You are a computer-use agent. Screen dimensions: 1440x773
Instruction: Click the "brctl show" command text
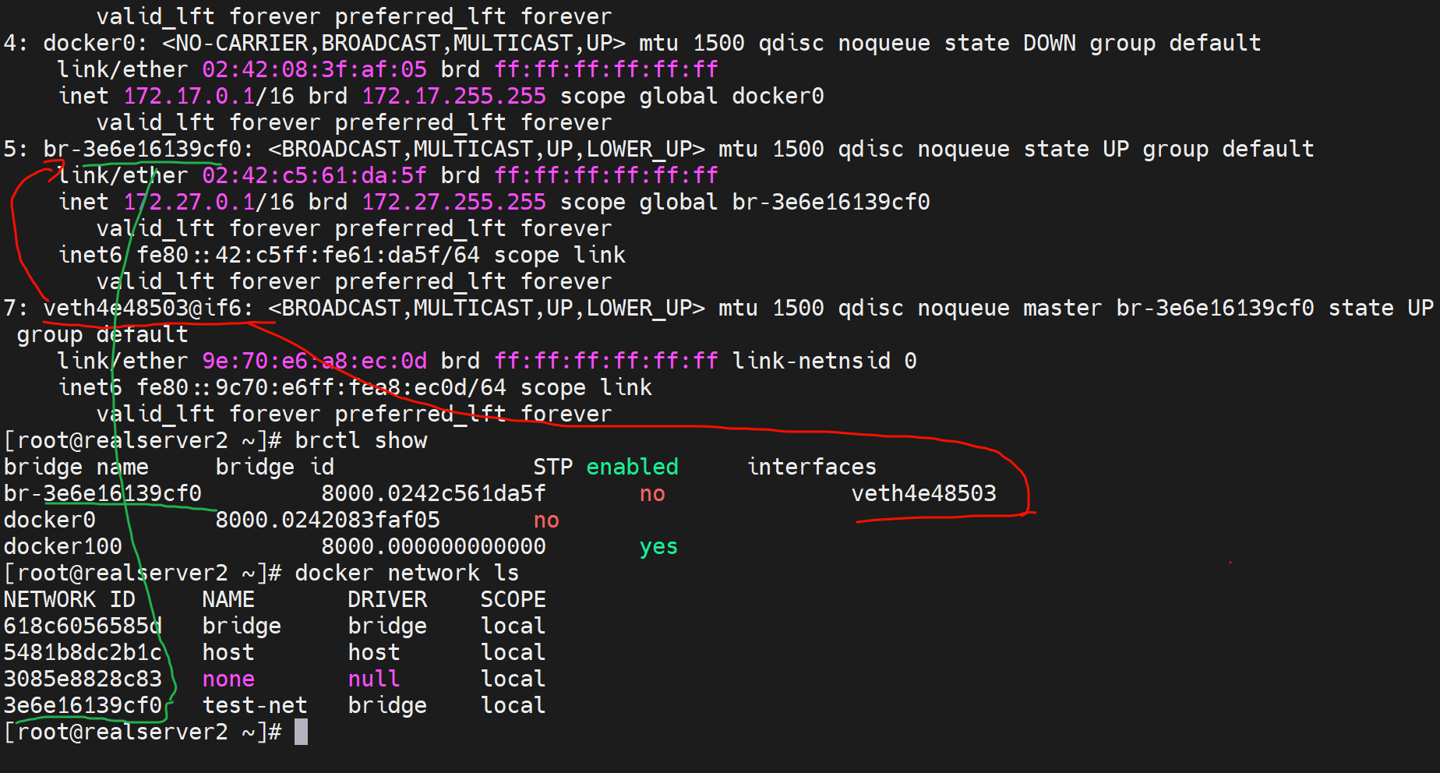click(361, 440)
